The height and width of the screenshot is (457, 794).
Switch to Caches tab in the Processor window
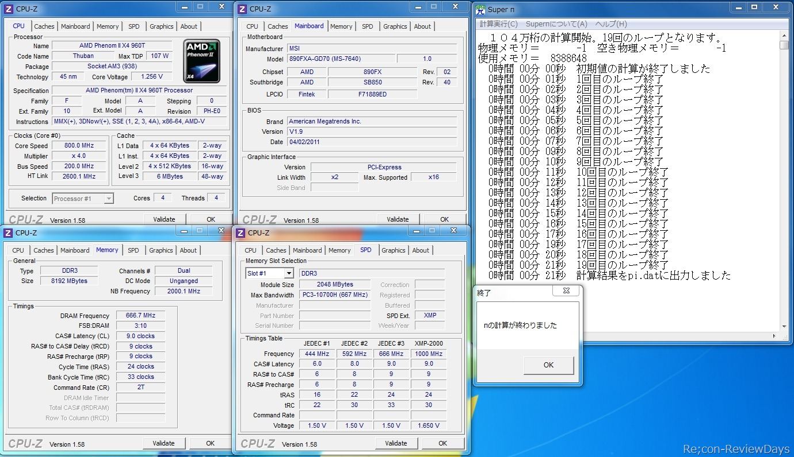tap(44, 26)
